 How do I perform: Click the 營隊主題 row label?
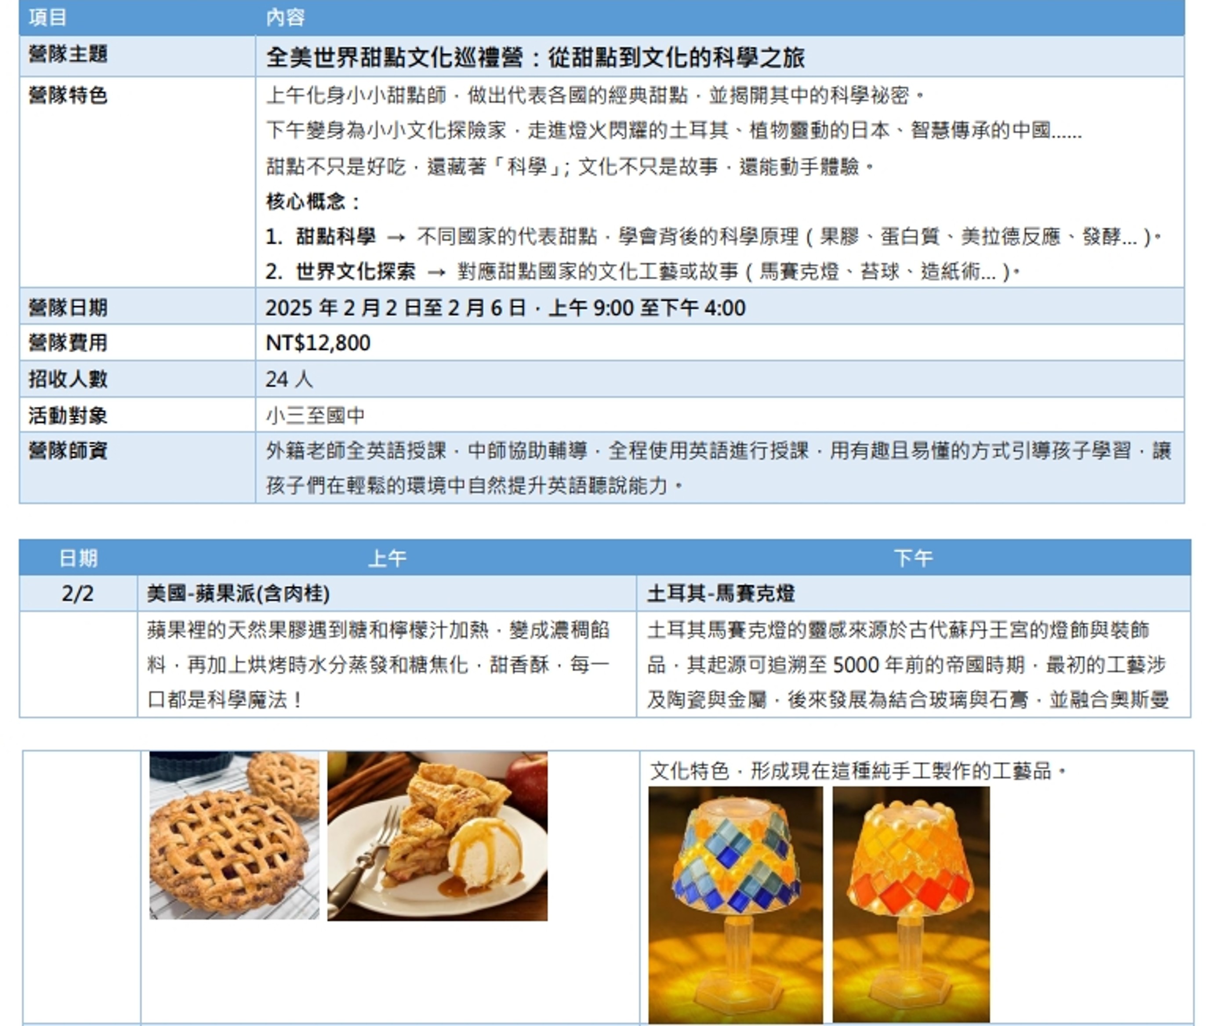point(68,54)
